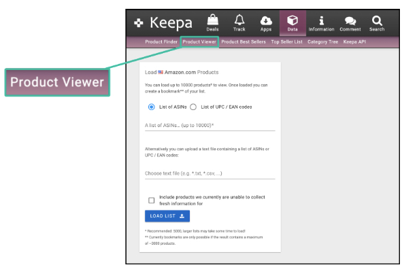Image resolution: width=419 pixels, height=280 pixels.
Task: Open Category Tree tab
Action: pyautogui.click(x=323, y=42)
